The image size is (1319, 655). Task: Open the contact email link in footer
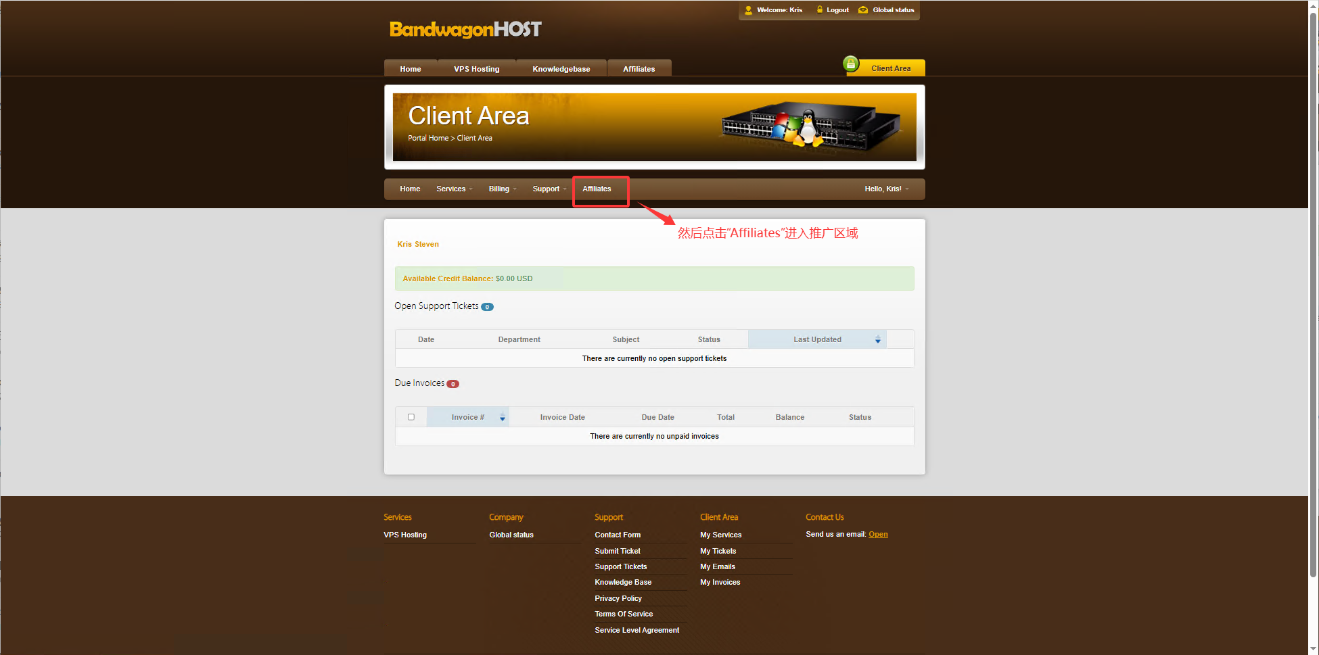[878, 535]
